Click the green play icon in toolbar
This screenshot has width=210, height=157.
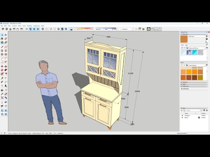click(143, 29)
